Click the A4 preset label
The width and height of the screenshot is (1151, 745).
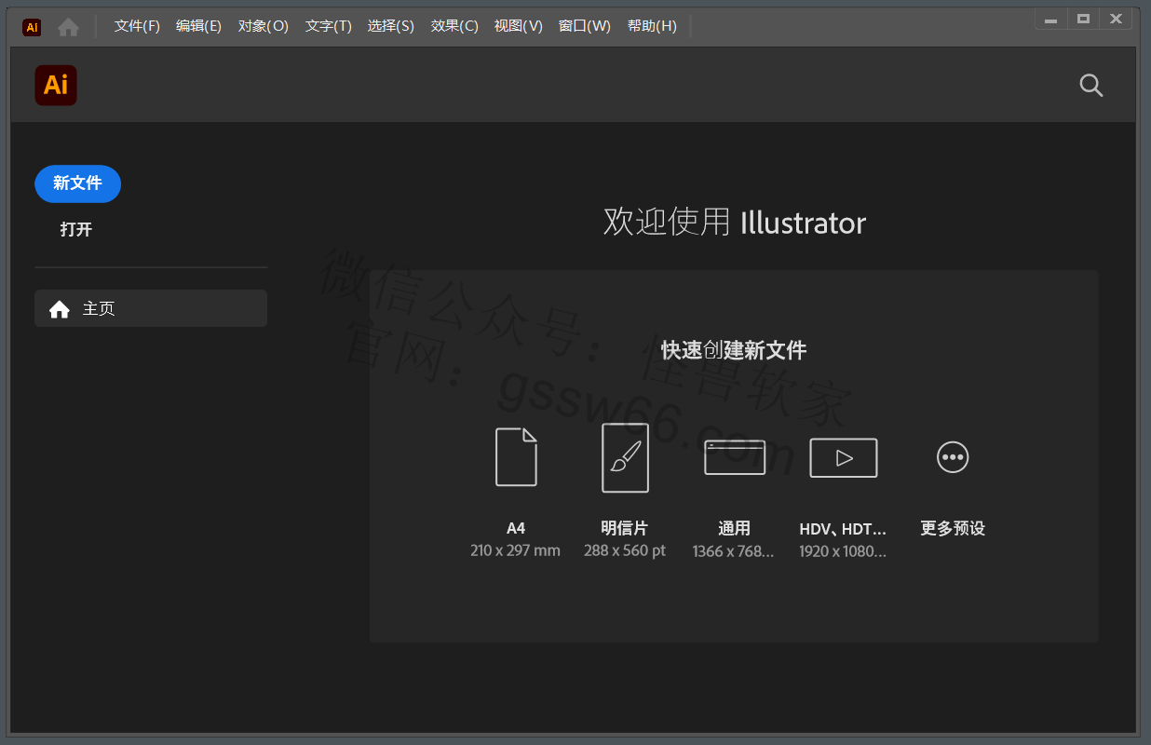516,528
